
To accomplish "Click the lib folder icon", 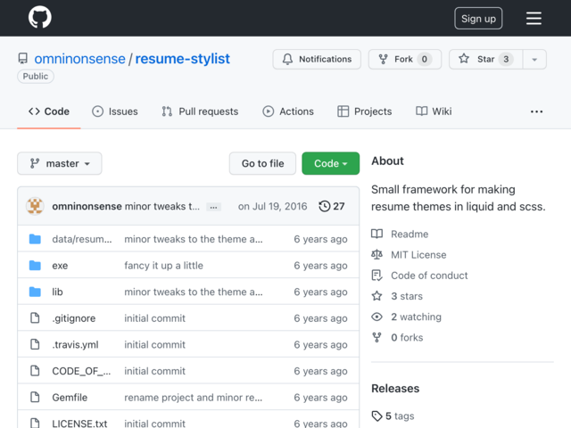I will click(x=35, y=292).
